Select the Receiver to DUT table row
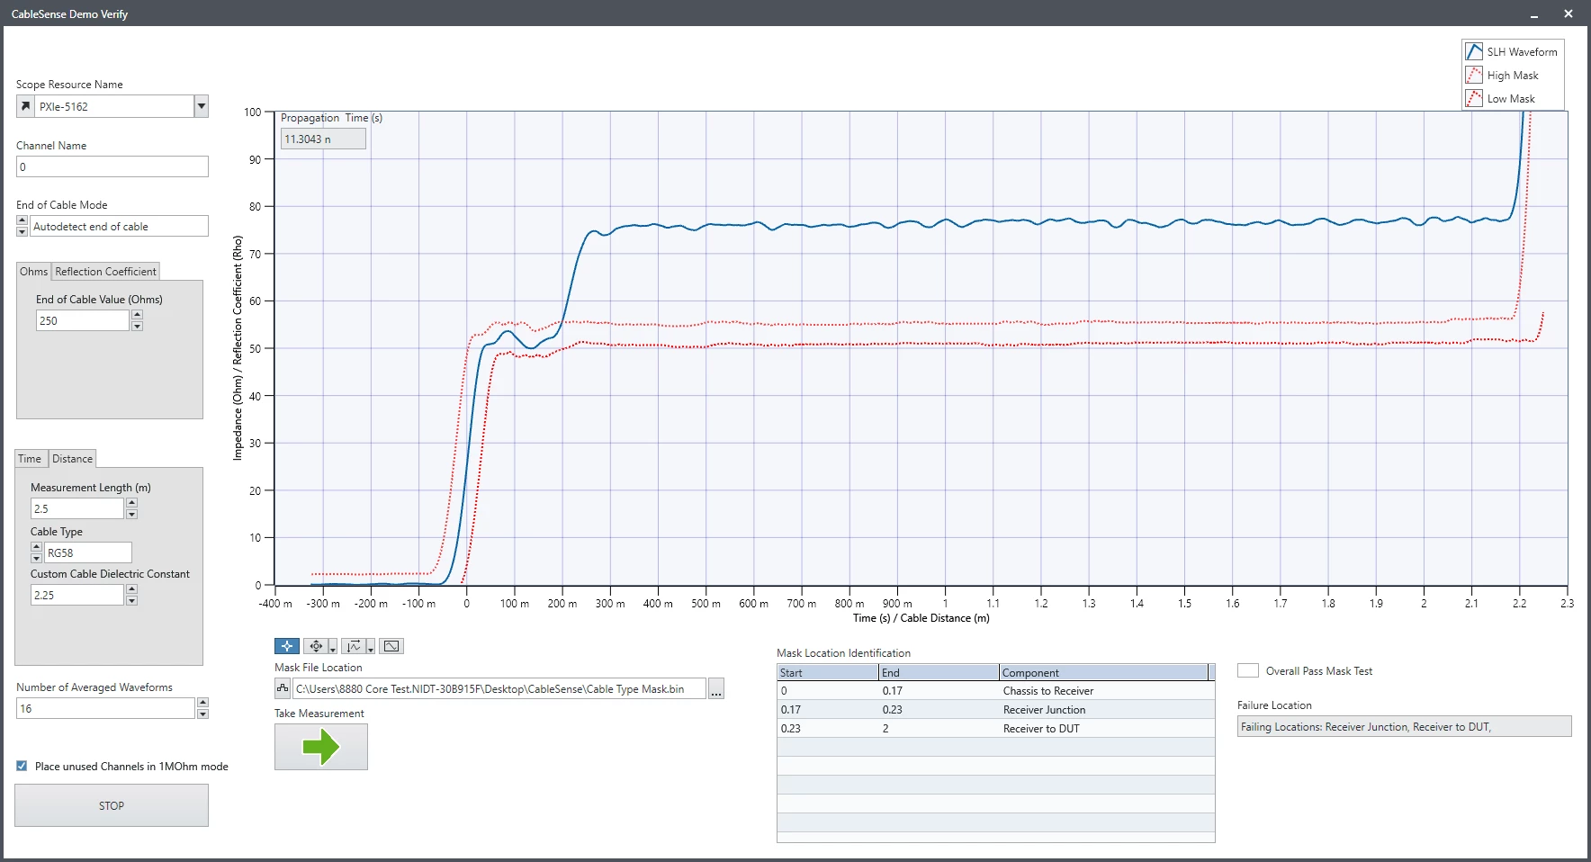 coord(995,729)
